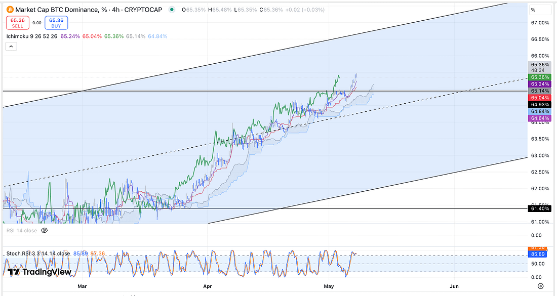Click the purple 65.24% price axis label
This screenshot has height=296, width=557.
(539, 84)
